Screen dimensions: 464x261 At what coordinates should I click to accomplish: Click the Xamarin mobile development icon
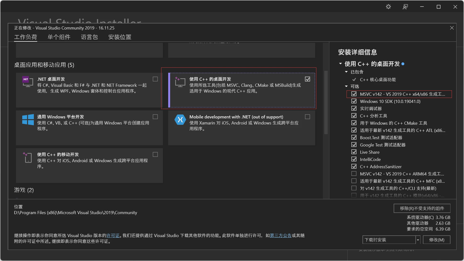pyautogui.click(x=180, y=120)
